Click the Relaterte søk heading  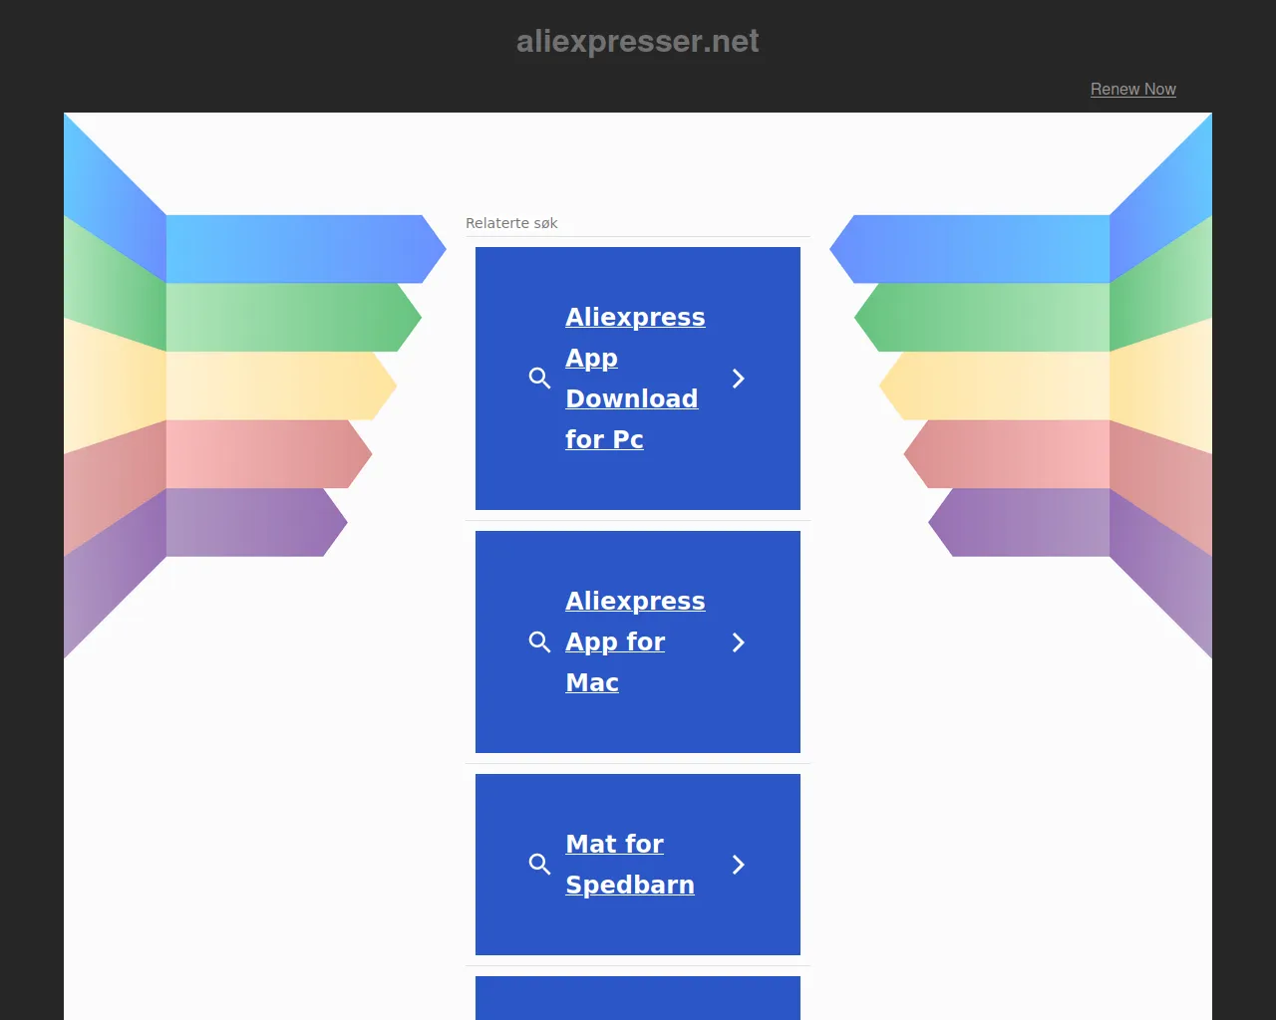(x=511, y=223)
